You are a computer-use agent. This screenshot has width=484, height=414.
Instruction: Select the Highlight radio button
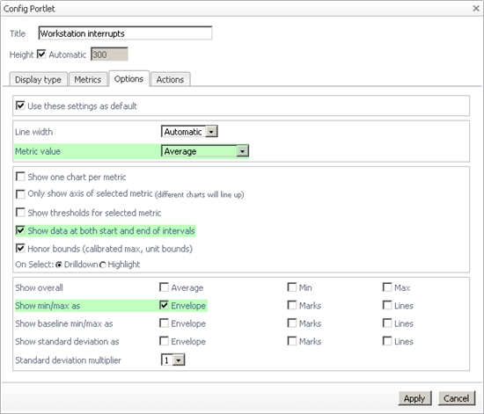point(102,265)
